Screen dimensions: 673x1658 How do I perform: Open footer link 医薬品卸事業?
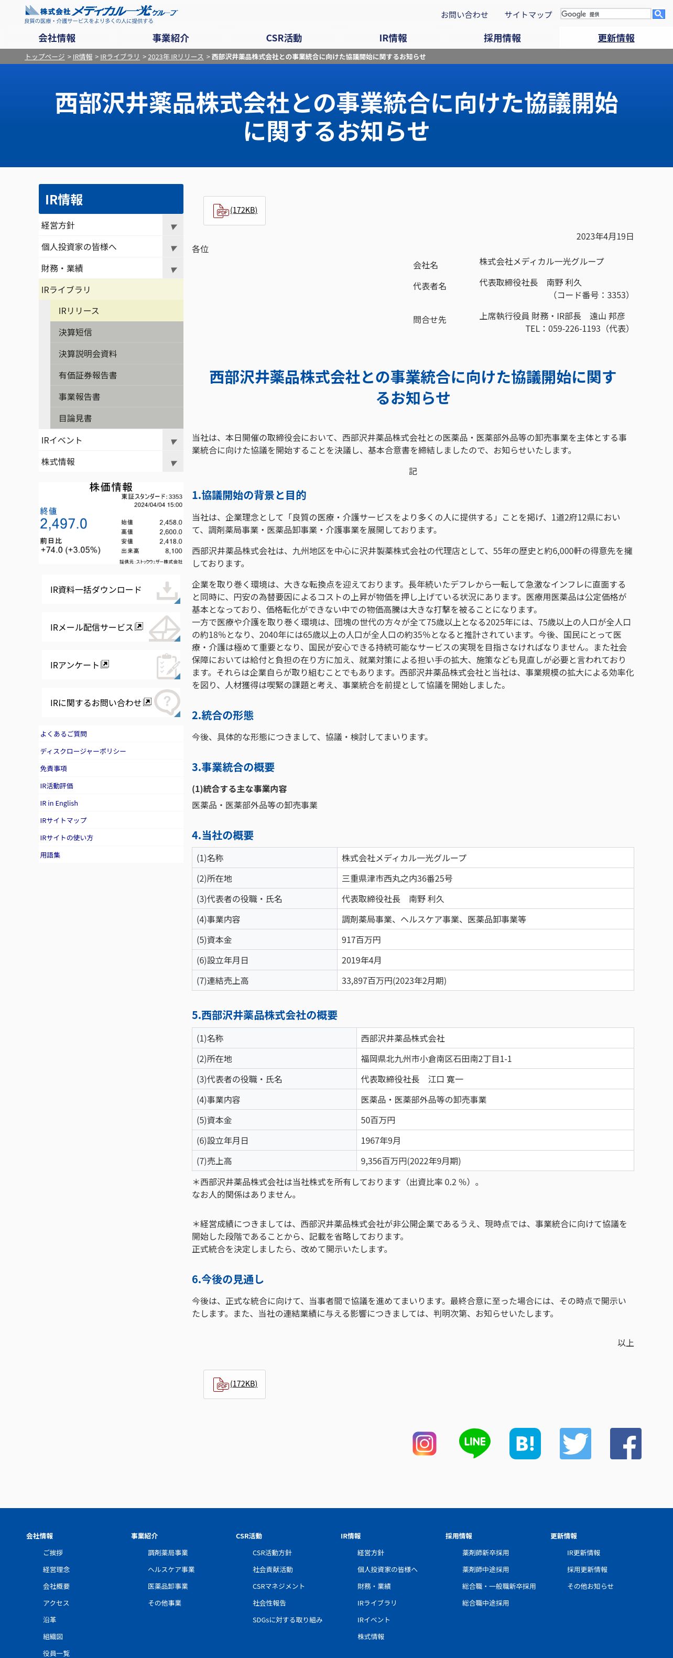click(168, 1586)
